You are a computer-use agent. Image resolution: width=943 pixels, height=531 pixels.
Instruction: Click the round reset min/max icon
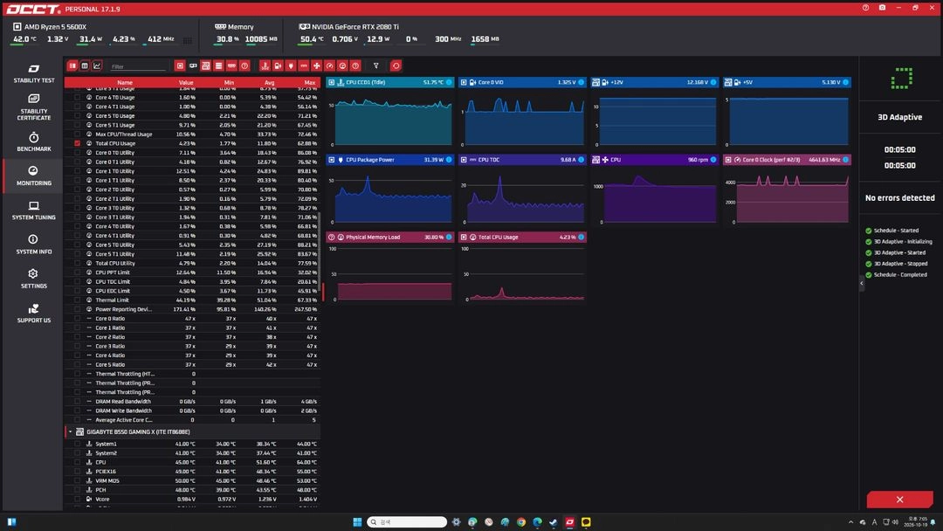[396, 66]
